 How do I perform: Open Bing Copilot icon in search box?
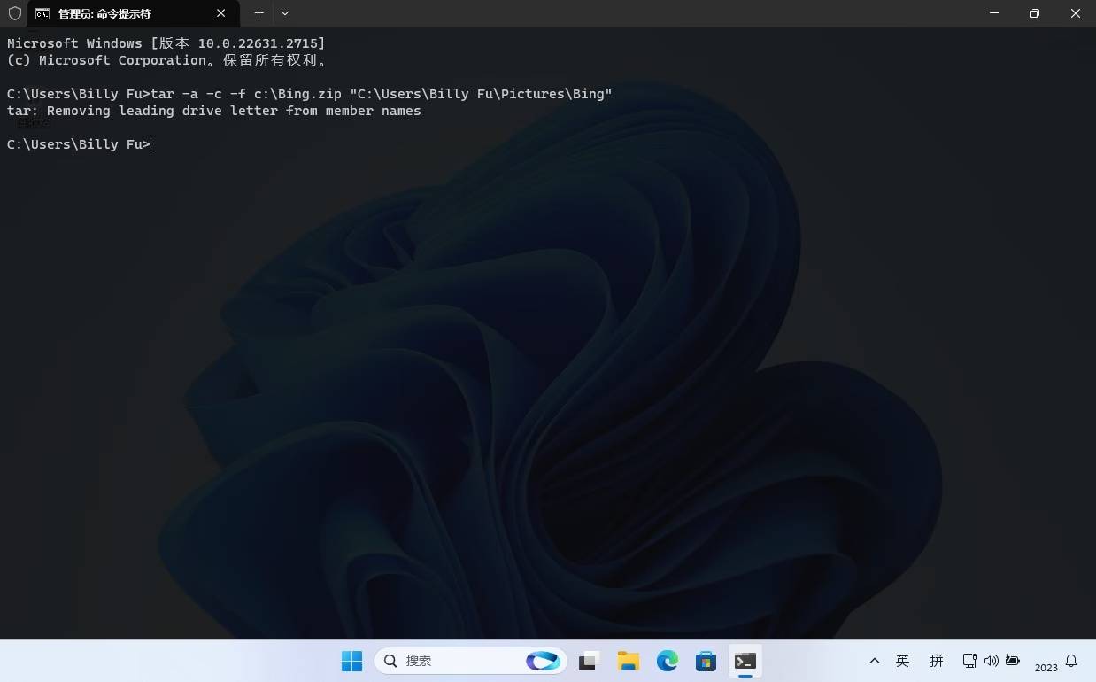(543, 661)
